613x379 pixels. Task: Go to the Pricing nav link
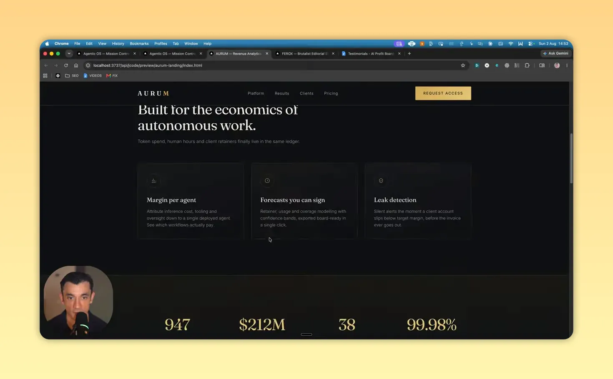pos(331,93)
